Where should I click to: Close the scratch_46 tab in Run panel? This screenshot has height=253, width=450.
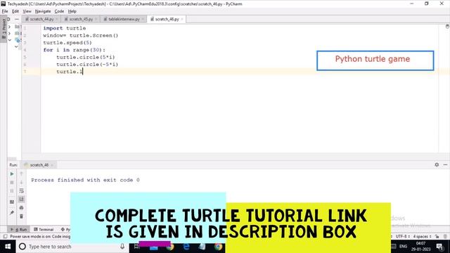coord(52,165)
